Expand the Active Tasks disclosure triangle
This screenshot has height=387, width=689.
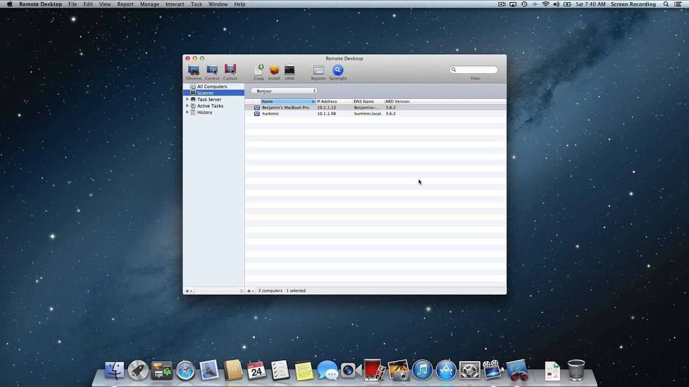[x=187, y=106]
